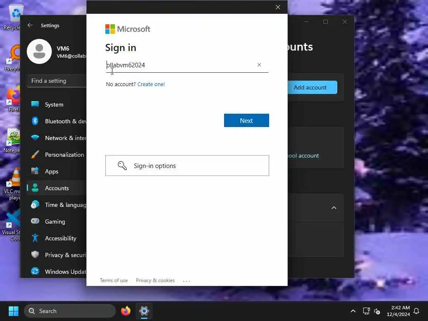Click the Personalization paintbrush icon
428x321 pixels.
[35, 155]
